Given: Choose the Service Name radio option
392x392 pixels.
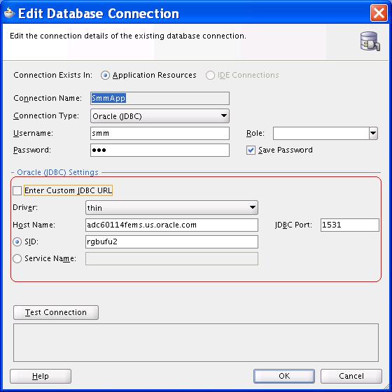Looking at the screenshot, I should [x=17, y=258].
